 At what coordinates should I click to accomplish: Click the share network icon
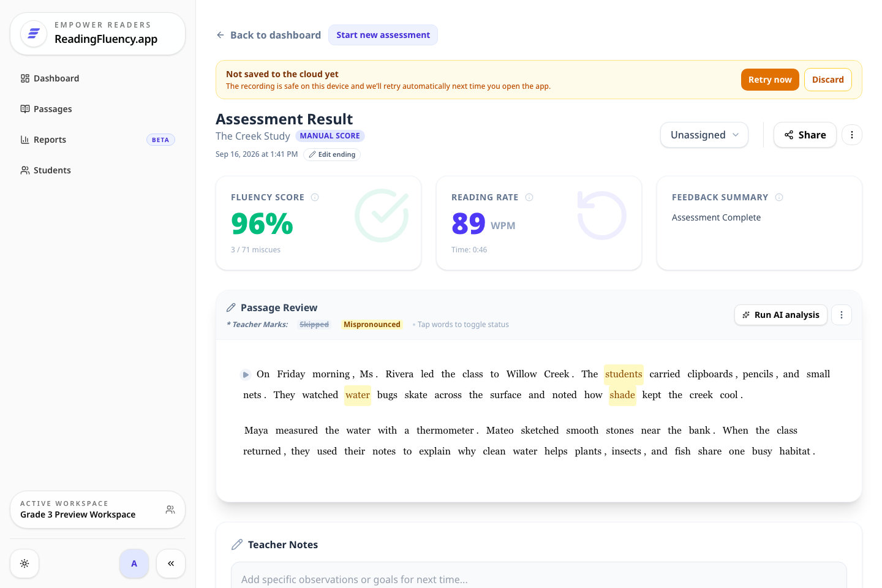coord(789,135)
